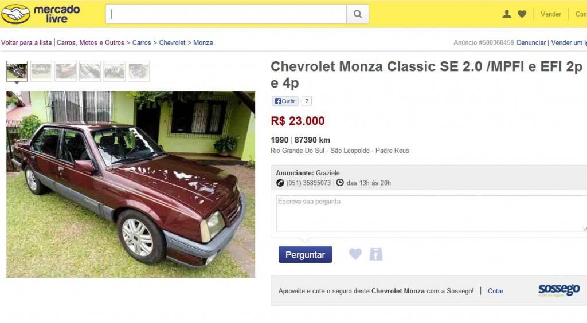587x323 pixels.
Task: Click the Sossego insurance logo
Action: [x=559, y=290]
